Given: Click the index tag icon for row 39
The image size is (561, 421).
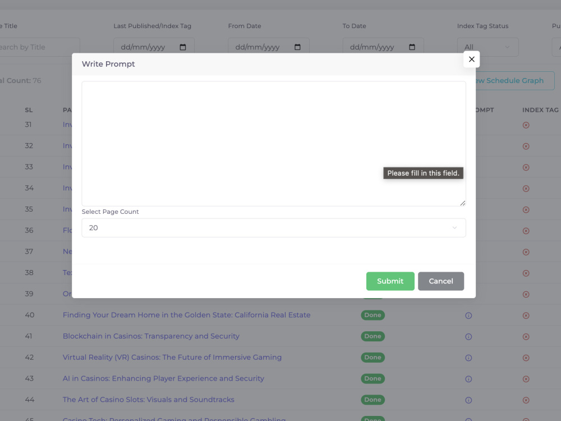Looking at the screenshot, I should pyautogui.click(x=526, y=294).
